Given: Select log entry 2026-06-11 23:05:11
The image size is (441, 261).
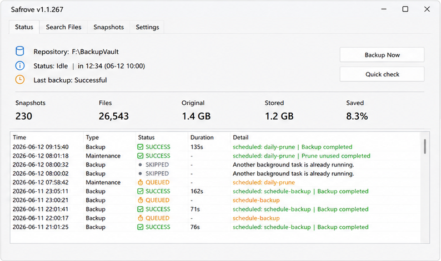Looking at the screenshot, I should click(x=216, y=191).
